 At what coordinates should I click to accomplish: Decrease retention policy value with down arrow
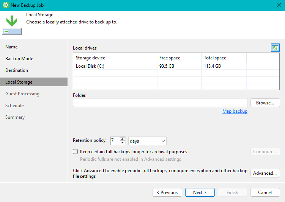coord(123,143)
